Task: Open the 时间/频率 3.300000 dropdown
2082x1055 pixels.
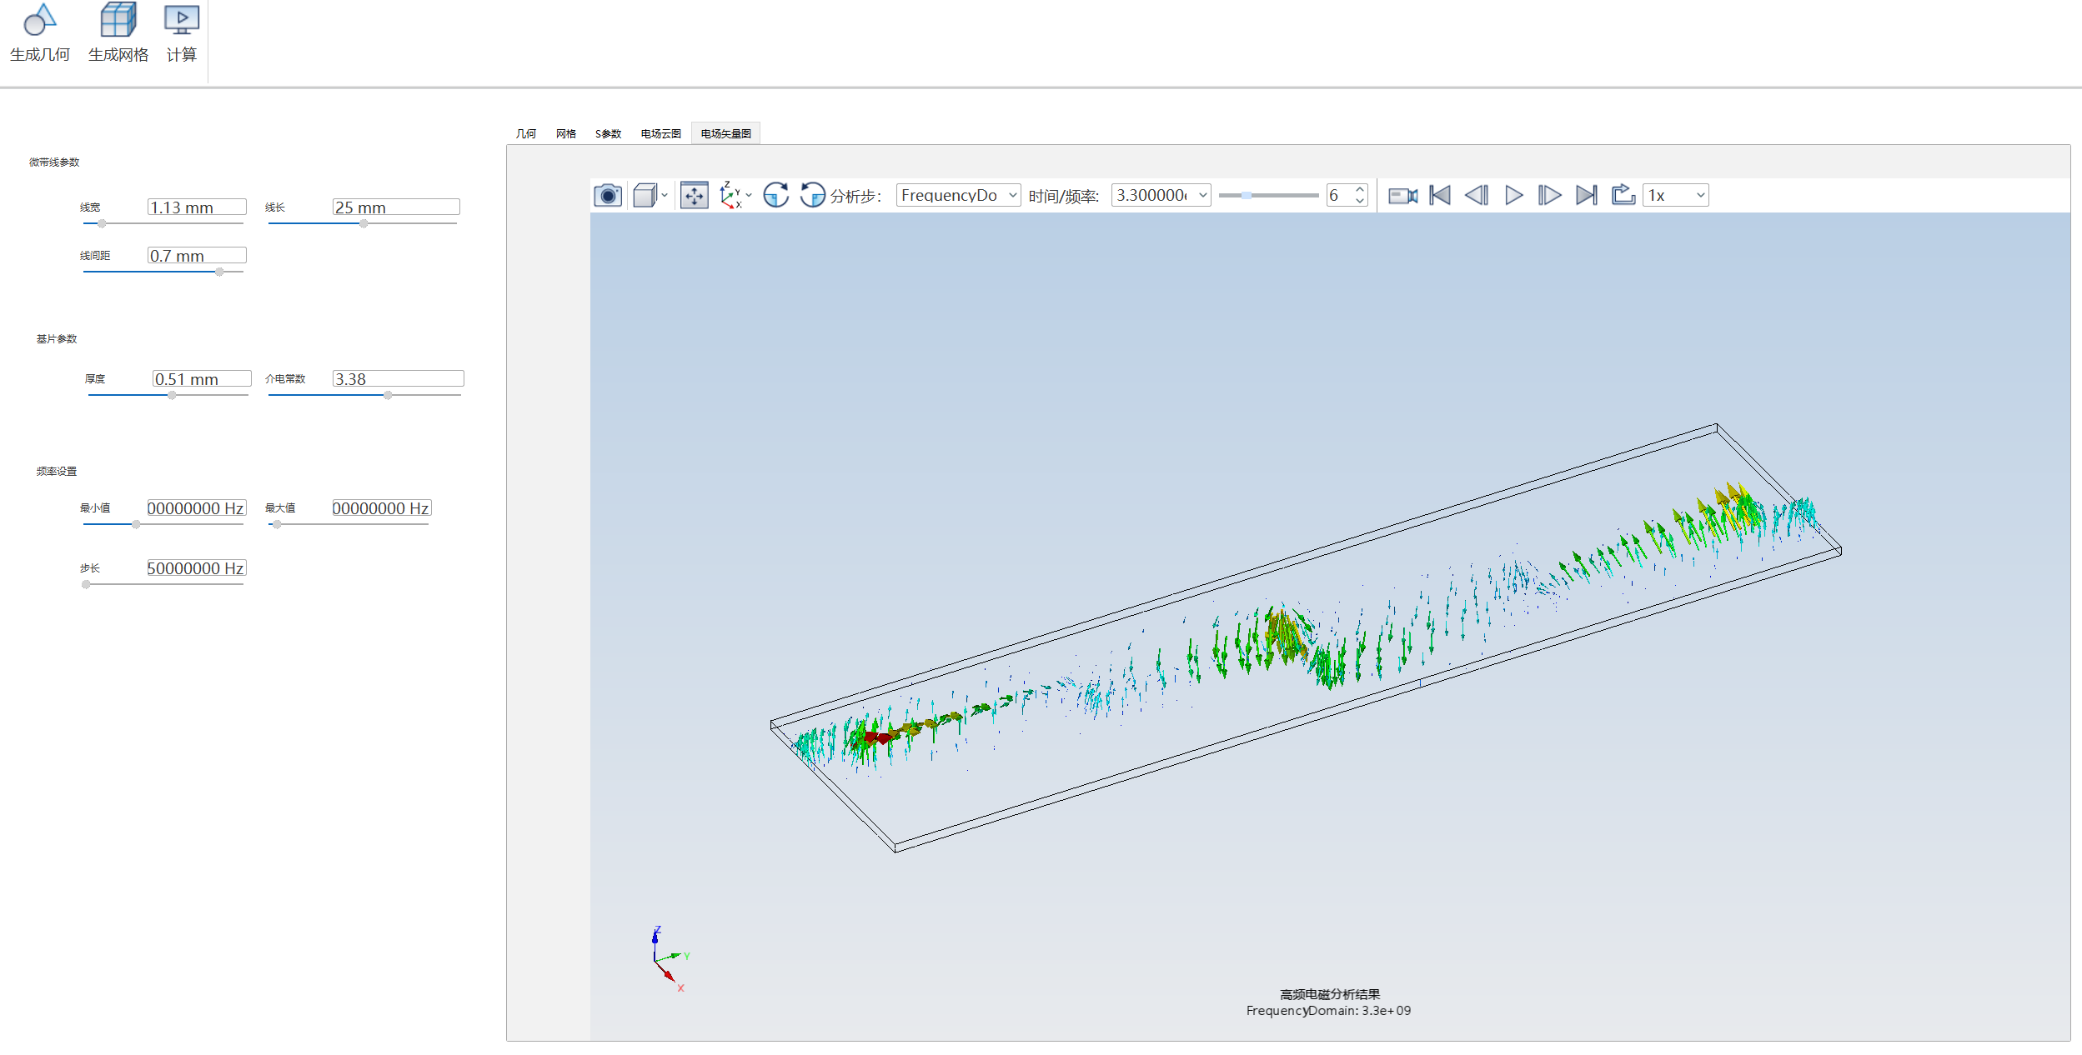Action: (x=1161, y=195)
